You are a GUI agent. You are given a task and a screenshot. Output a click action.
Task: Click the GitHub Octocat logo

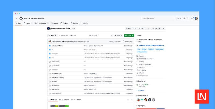[x=21, y=19]
